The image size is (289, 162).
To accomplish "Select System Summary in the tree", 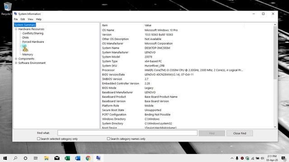I will (25, 25).
